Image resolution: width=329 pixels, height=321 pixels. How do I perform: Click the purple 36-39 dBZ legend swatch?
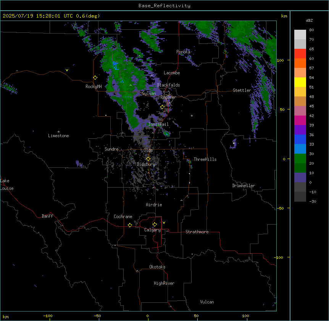300,130
